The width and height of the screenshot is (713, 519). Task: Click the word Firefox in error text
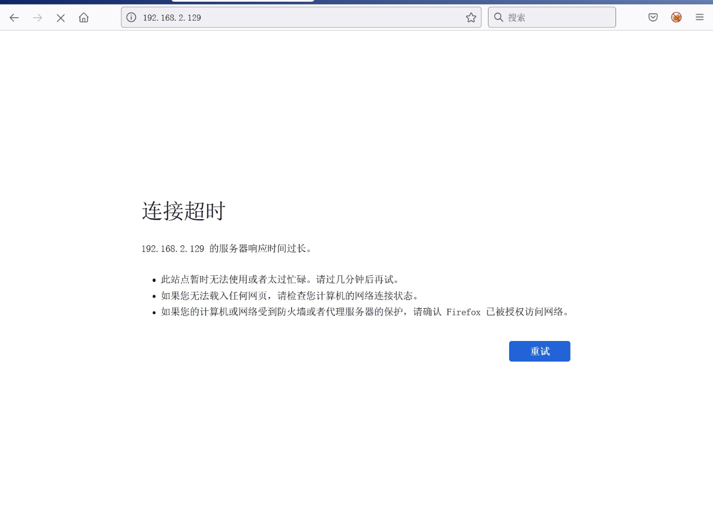point(463,312)
